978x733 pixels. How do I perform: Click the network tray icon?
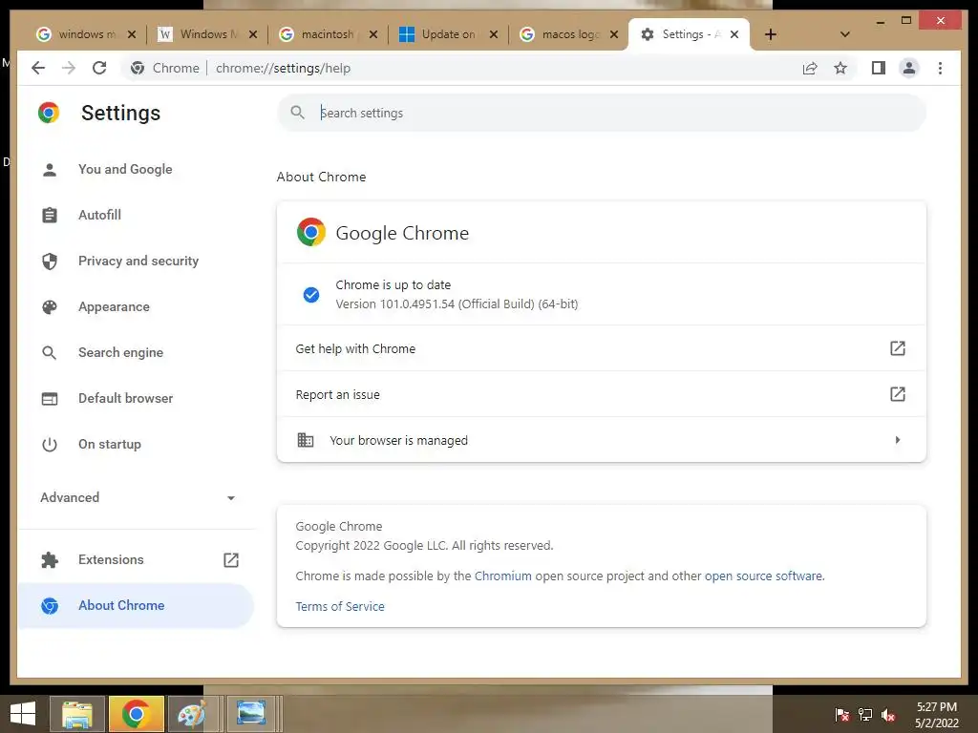coord(865,715)
